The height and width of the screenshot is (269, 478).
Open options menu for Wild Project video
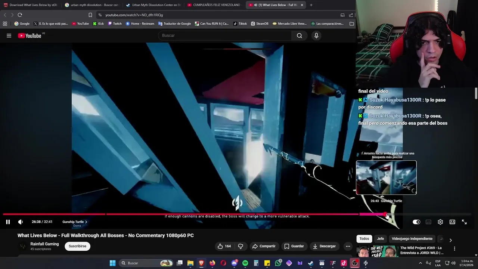coord(454,249)
